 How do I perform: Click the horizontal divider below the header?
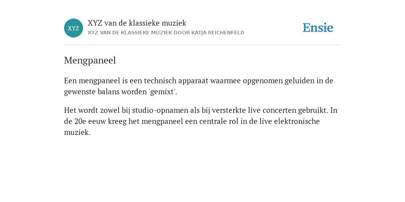202,45
